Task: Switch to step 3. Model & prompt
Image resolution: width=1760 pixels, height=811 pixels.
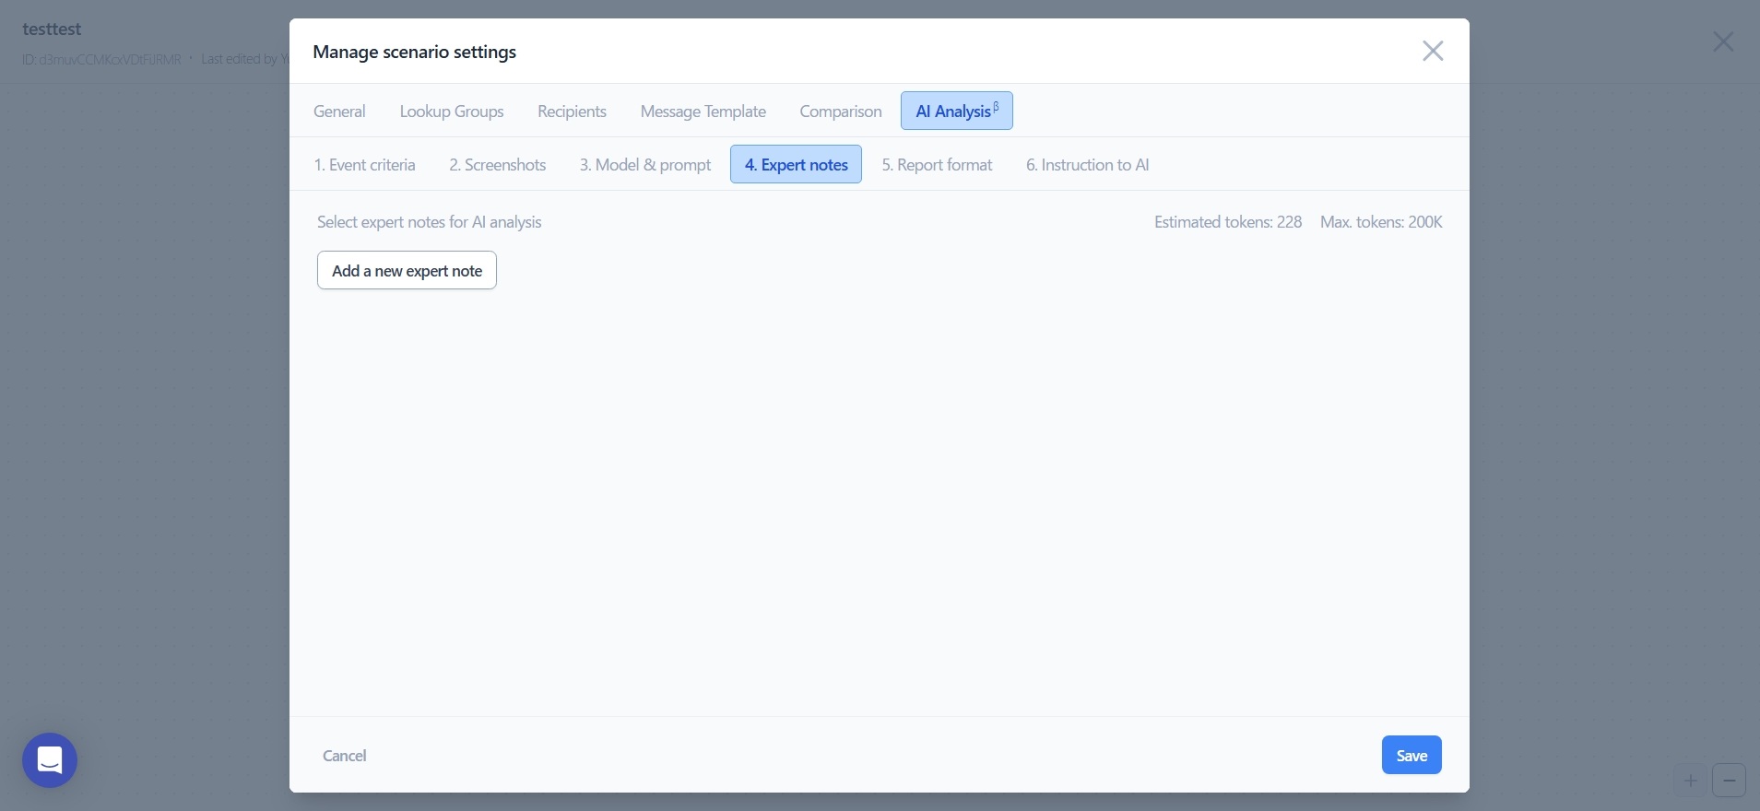Action: [x=644, y=165]
